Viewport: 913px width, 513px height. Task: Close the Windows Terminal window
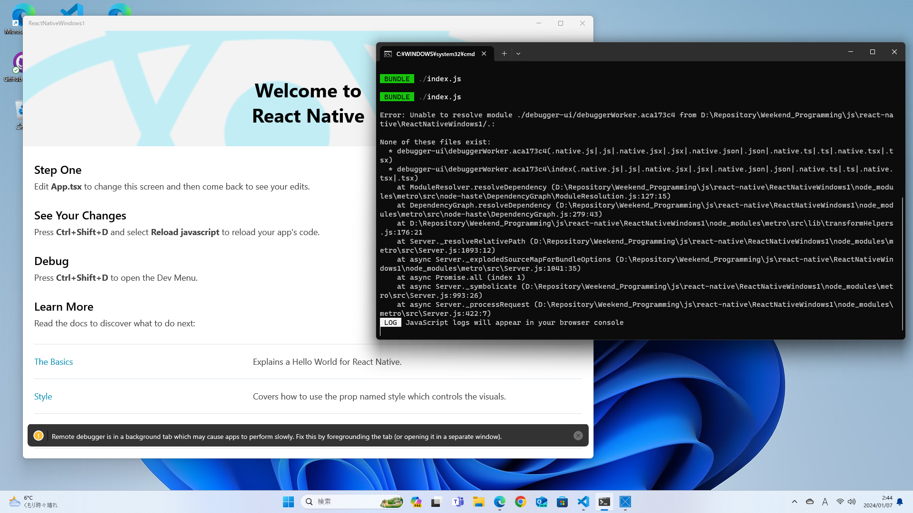894,52
